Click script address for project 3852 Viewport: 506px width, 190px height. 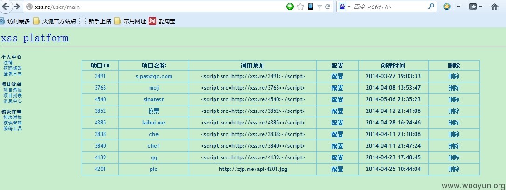[x=253, y=111]
